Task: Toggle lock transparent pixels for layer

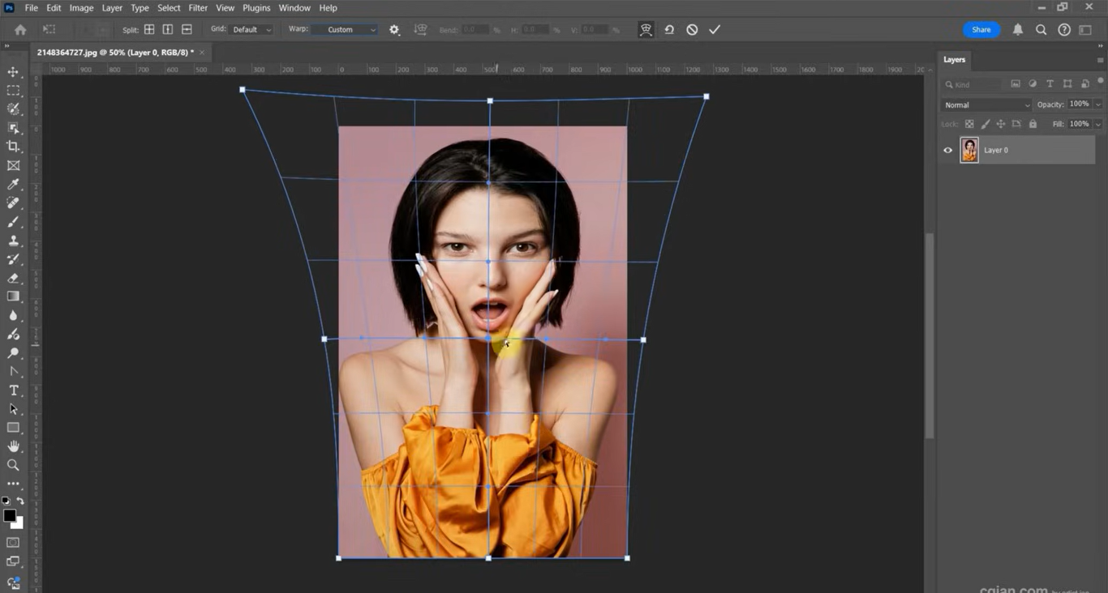Action: pos(969,124)
